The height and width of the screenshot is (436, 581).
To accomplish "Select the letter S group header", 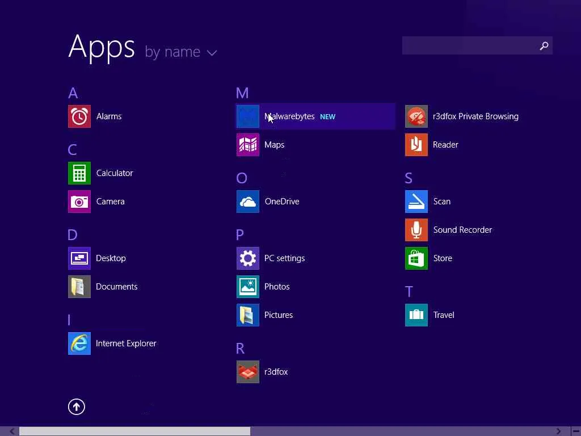I will point(409,178).
